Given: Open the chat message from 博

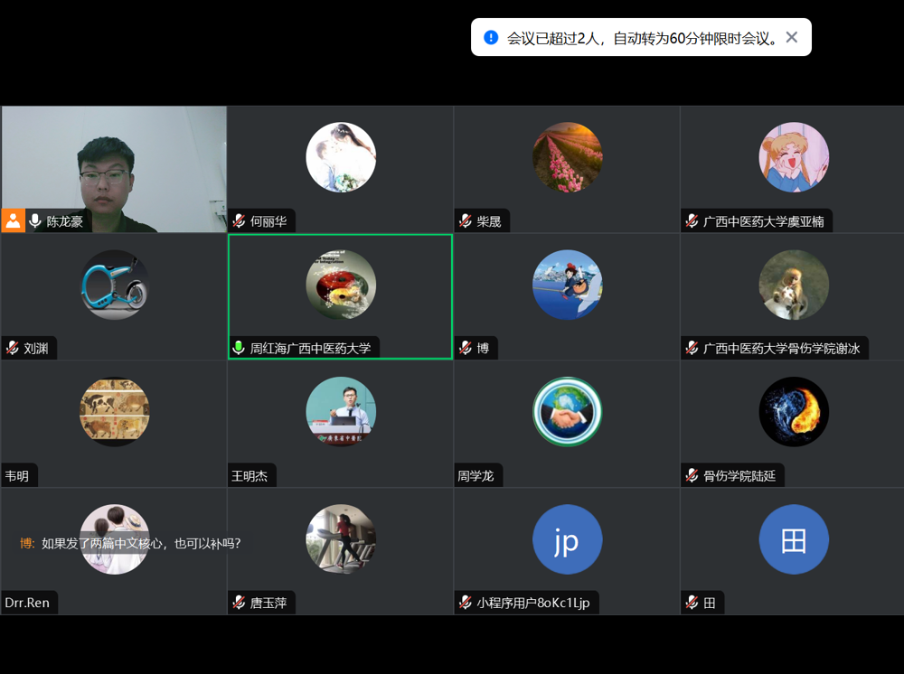Looking at the screenshot, I should 131,543.
